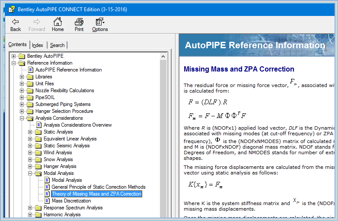Viewport: 338px width, 221px height.
Task: Open AutoPIPE Reference Information topic
Action: coord(69,70)
